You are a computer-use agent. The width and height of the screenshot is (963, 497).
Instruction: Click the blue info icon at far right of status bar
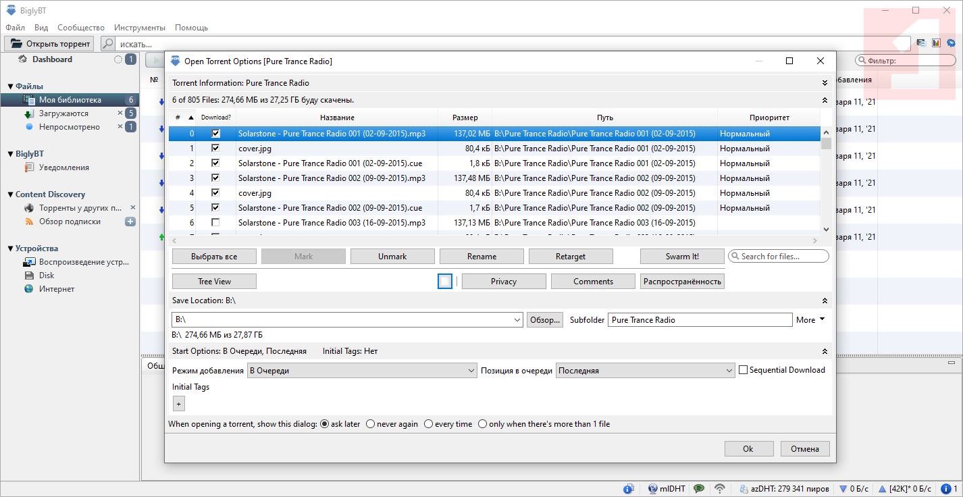coord(946,489)
